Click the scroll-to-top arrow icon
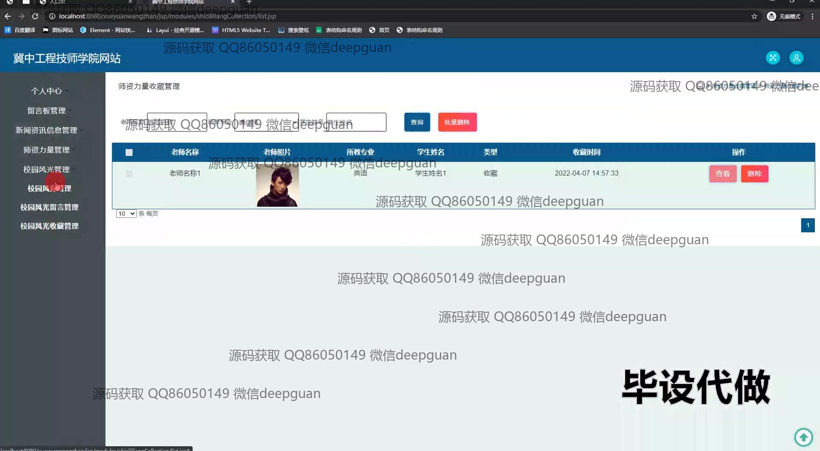 803,437
